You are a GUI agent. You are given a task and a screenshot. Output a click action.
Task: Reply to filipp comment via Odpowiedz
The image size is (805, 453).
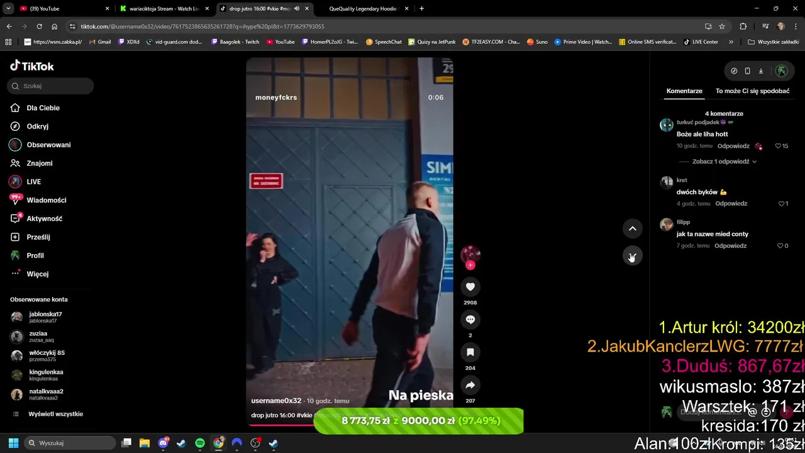click(x=730, y=246)
